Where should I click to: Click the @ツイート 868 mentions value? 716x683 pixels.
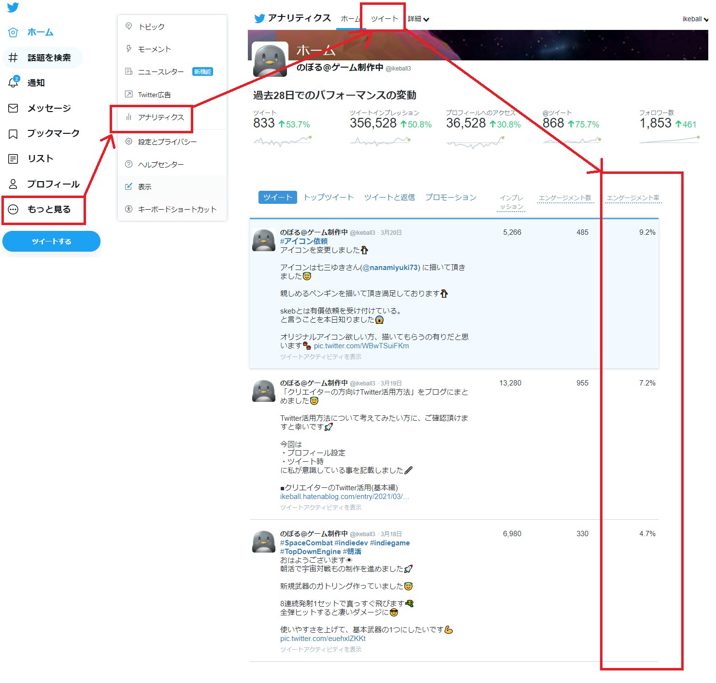(553, 123)
